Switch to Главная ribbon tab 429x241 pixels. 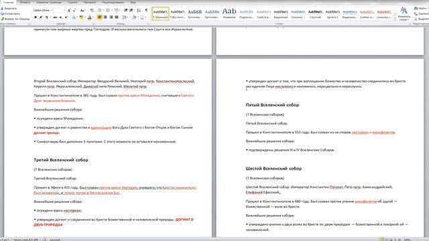(8, 3)
